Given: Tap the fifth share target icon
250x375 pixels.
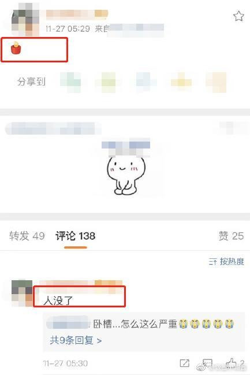Looking at the screenshot, I should pyautogui.click(x=216, y=82).
